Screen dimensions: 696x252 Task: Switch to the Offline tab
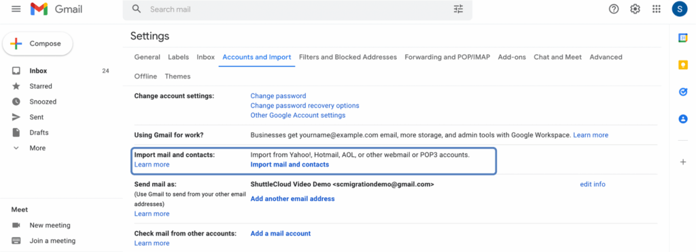145,77
